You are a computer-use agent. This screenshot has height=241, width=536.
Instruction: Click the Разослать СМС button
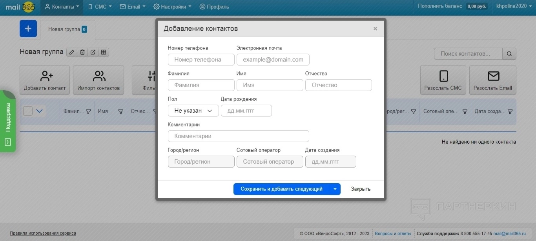(x=443, y=80)
